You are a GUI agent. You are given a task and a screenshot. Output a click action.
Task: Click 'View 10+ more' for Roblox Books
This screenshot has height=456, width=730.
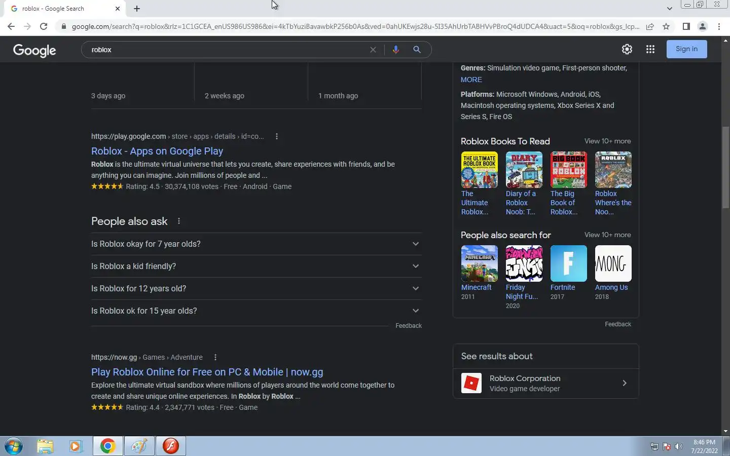click(607, 141)
